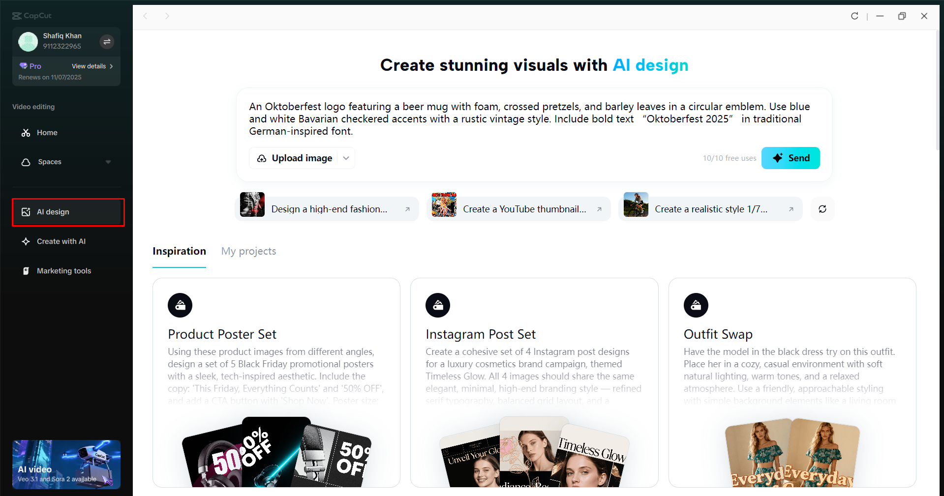Open Create with AI tool
Image resolution: width=944 pixels, height=496 pixels.
point(60,241)
